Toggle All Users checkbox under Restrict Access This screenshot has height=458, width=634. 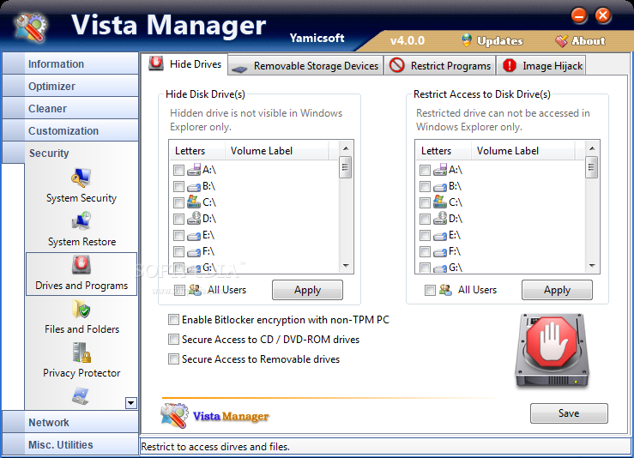(x=430, y=290)
